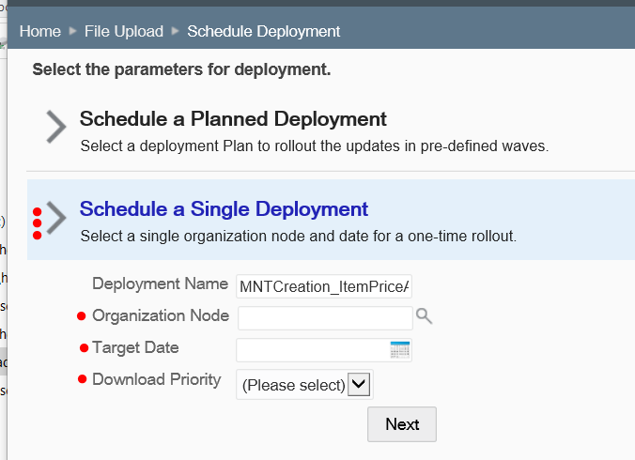The image size is (635, 460).
Task: Select the Download Priority label
Action: pos(156,379)
